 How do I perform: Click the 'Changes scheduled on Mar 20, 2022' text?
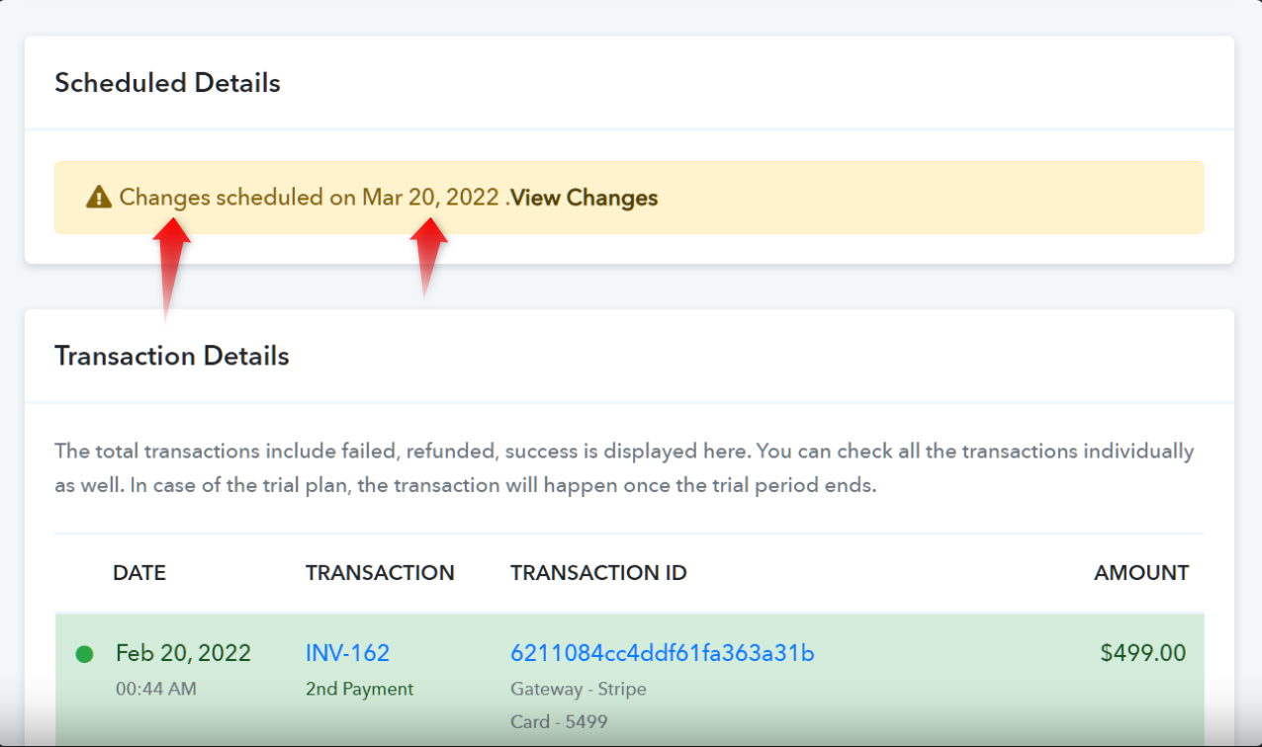click(x=309, y=198)
